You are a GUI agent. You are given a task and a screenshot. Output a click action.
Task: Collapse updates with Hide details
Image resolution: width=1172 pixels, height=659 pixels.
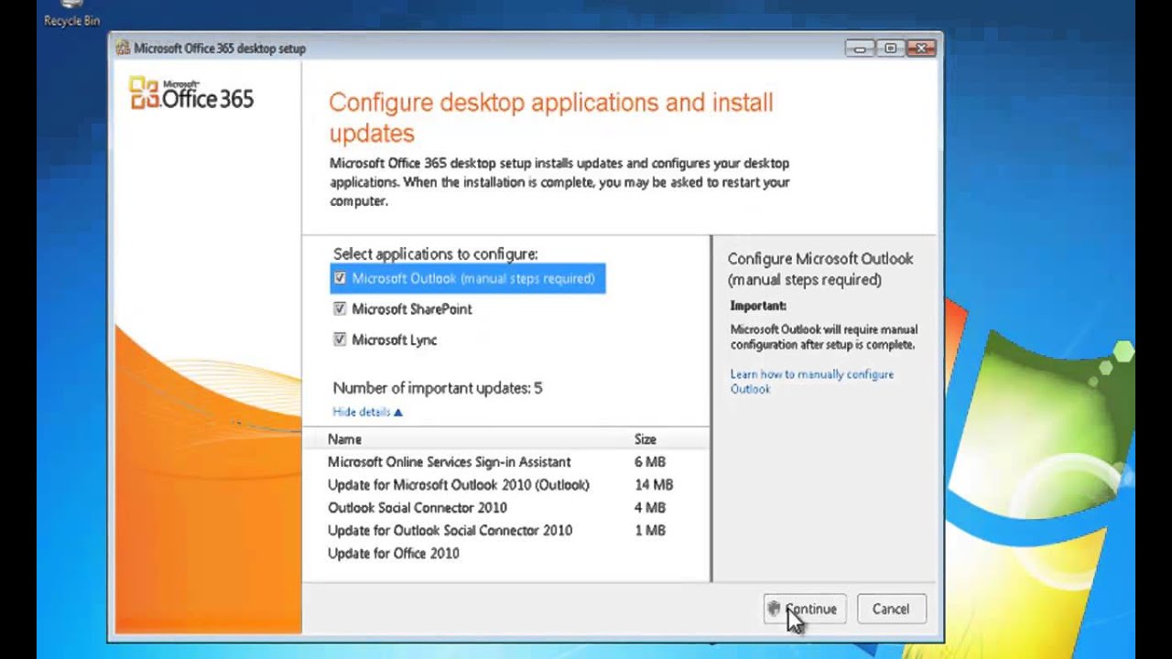[x=367, y=412]
